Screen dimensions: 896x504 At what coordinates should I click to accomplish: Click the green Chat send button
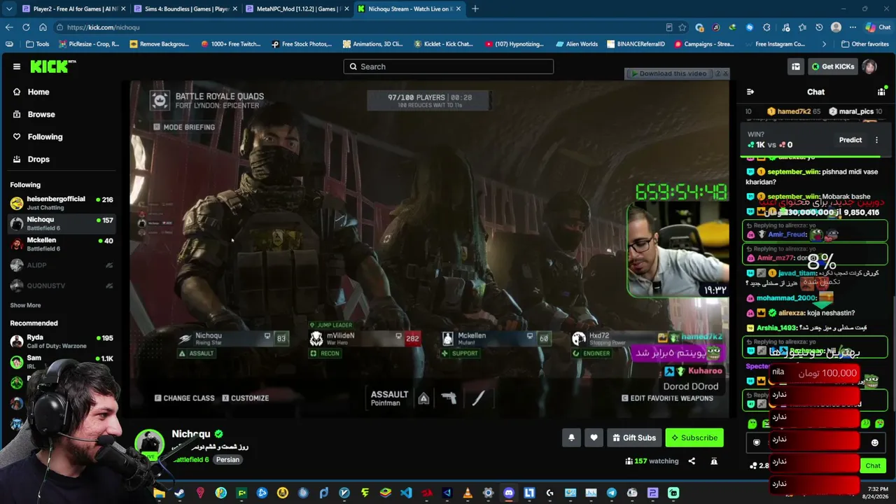(873, 465)
